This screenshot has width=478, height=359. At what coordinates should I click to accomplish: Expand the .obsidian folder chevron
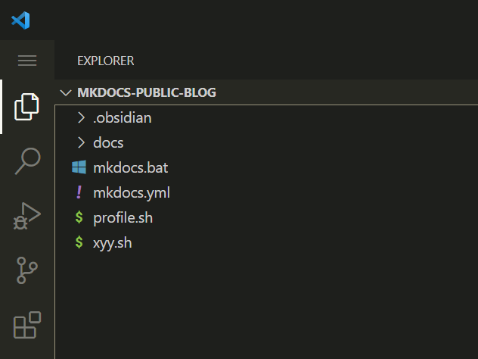(81, 117)
